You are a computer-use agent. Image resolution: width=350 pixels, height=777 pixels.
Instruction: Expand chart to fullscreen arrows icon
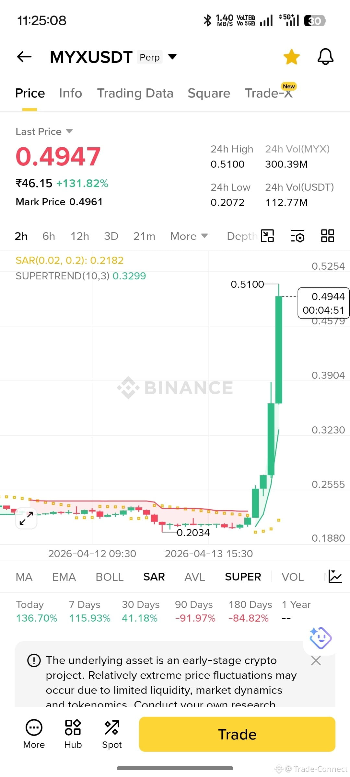click(26, 518)
